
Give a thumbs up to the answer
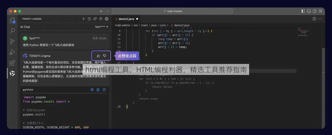coord(98,56)
